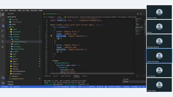Open the Accounts icon in the activity bar

click(3, 77)
